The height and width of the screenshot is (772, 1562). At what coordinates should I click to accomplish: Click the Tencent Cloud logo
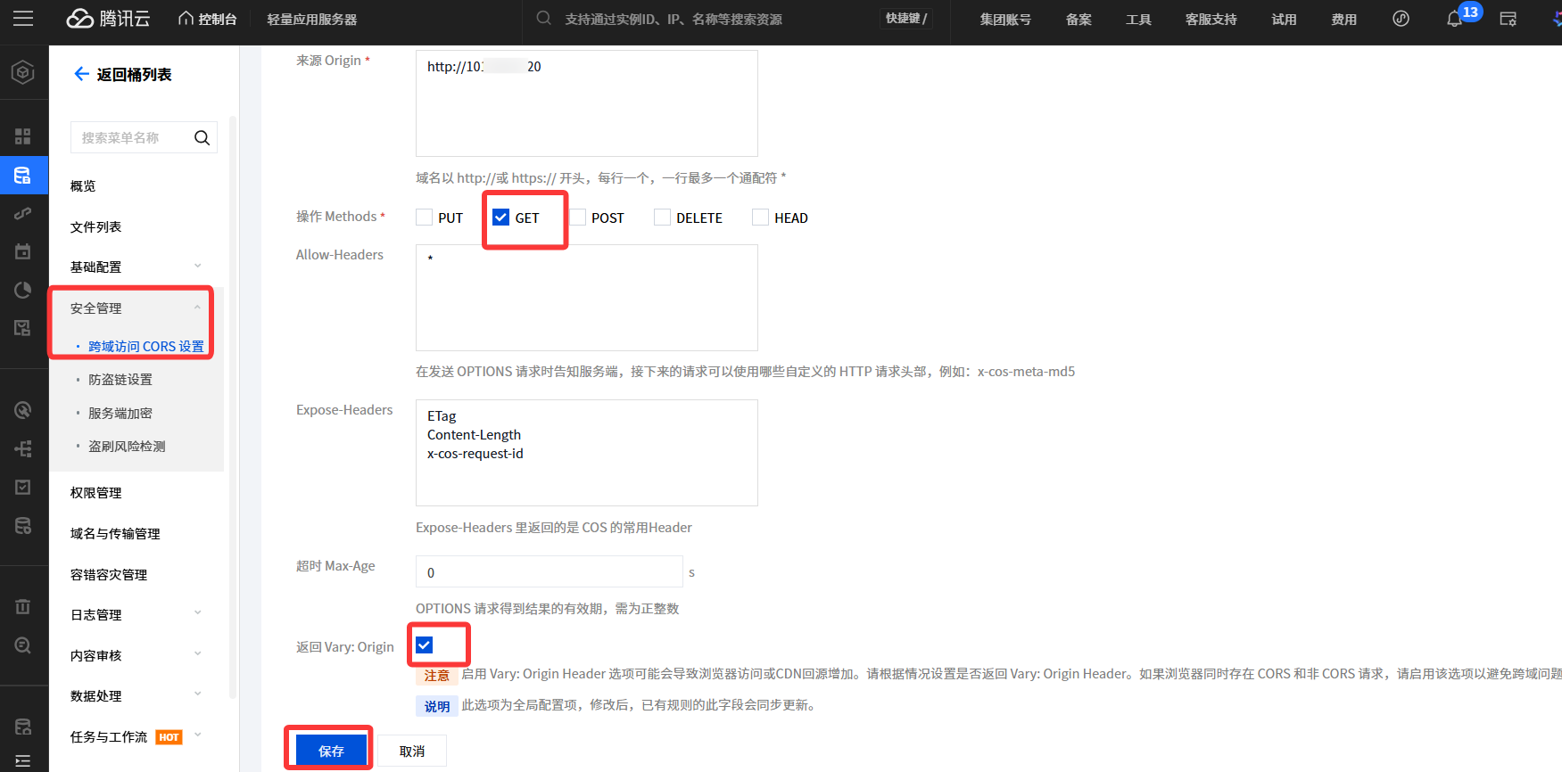pyautogui.click(x=108, y=19)
